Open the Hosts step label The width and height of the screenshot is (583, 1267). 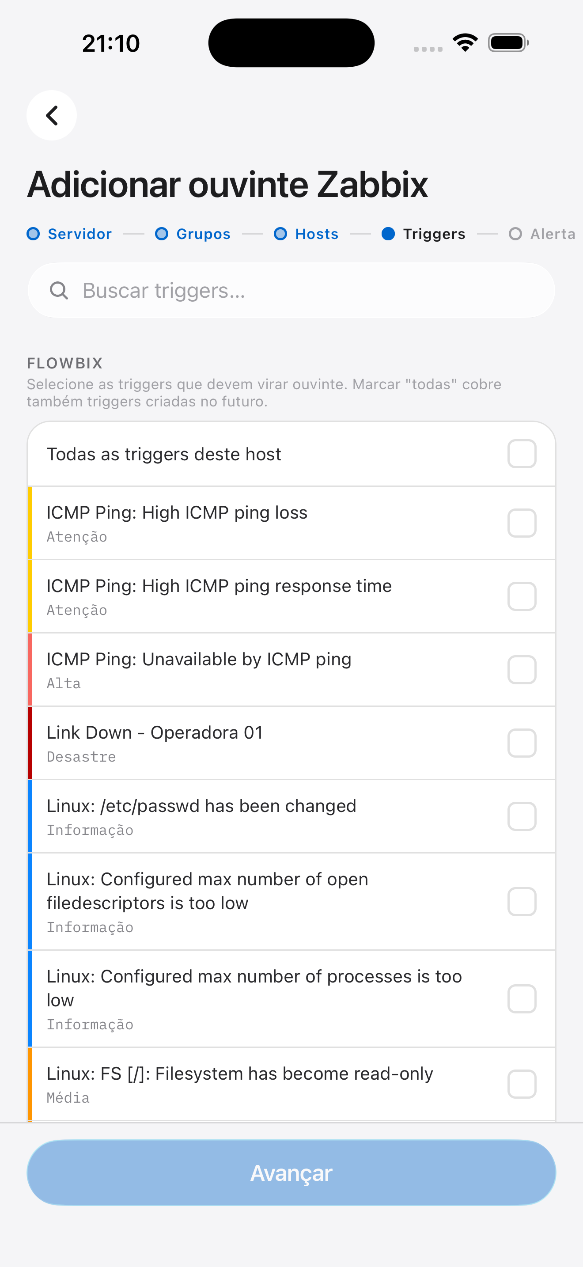tap(317, 234)
